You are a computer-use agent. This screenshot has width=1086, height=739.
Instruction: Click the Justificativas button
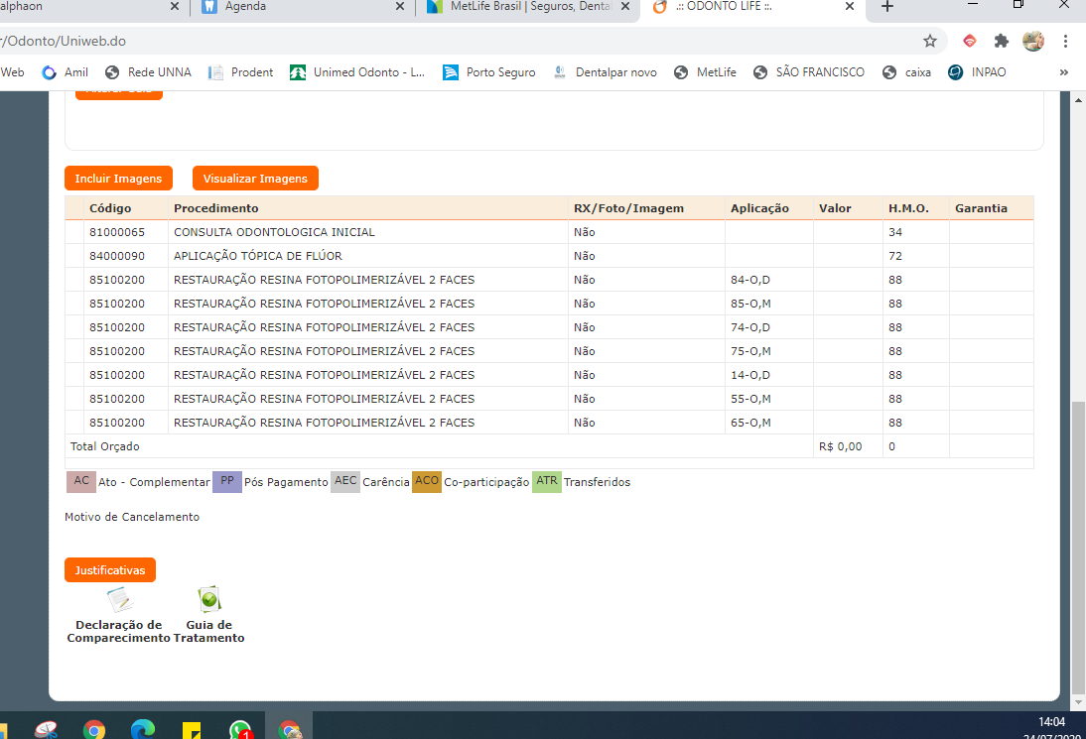tap(109, 570)
